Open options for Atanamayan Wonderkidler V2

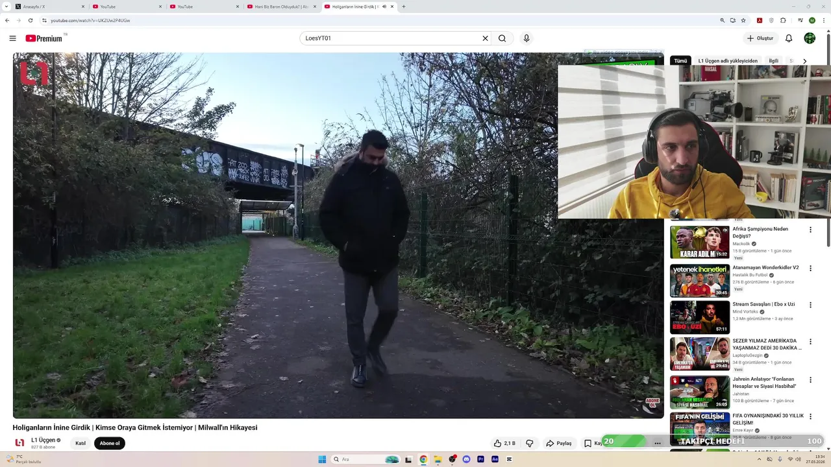click(x=810, y=268)
